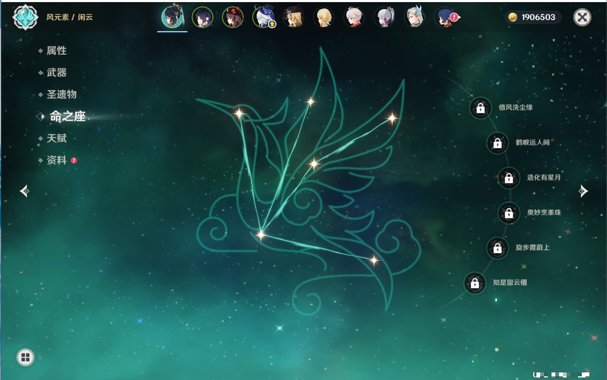
Task: Select Xingqiu's portrait with the red alert badge
Action: click(x=445, y=18)
